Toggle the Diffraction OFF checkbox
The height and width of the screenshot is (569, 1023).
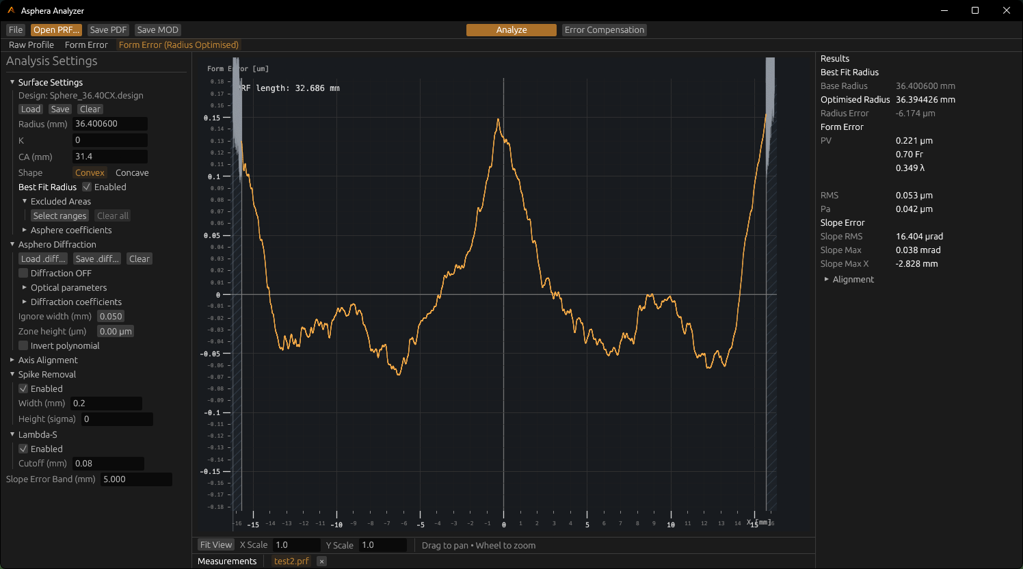click(x=23, y=273)
